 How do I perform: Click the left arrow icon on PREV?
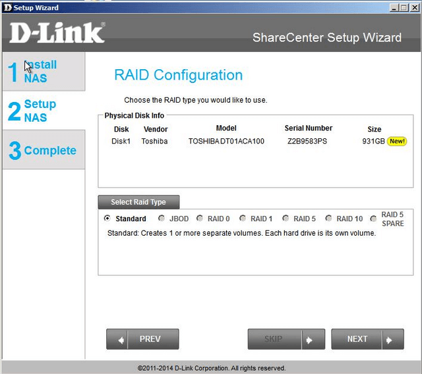(x=121, y=340)
